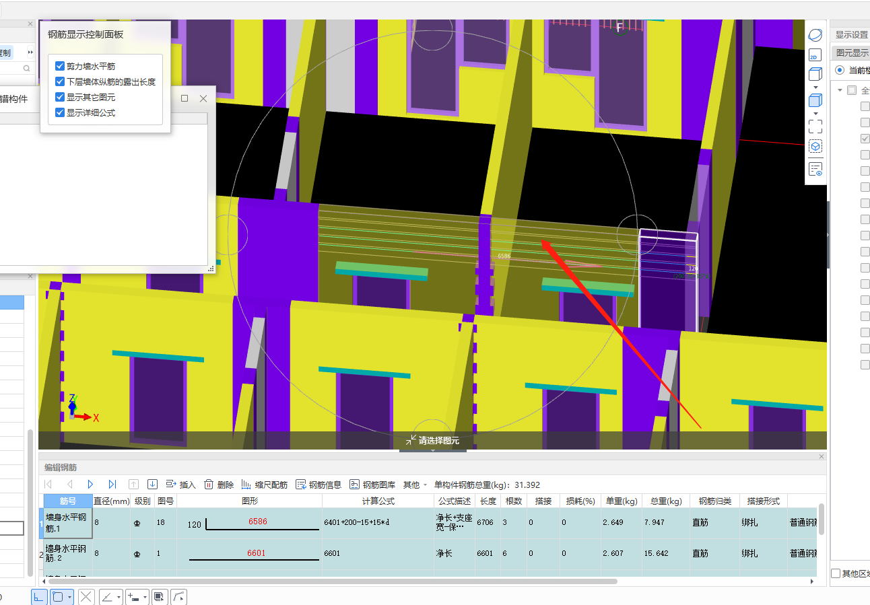Click the left panel vertical scrollbar

click(30, 502)
